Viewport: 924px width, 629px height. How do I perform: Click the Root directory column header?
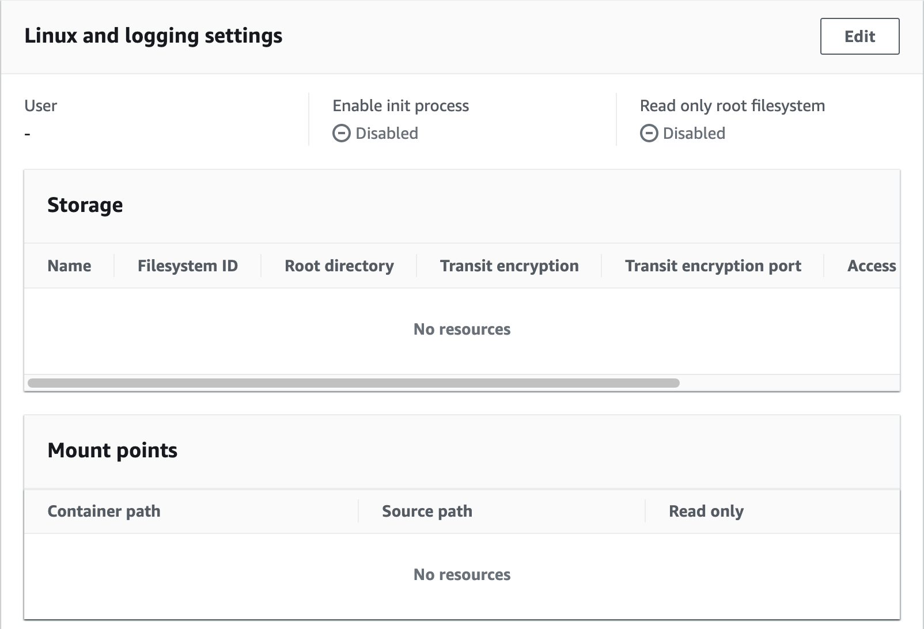click(x=339, y=266)
